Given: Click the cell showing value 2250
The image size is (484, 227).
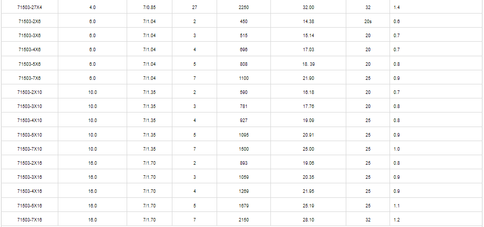Looking at the screenshot, I should 244,8.
